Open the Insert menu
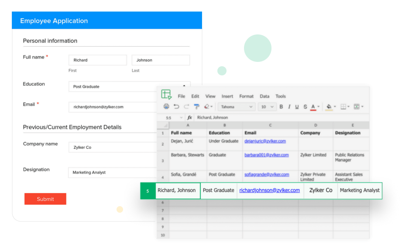Viewport: 402px width, 248px height. coord(227,96)
